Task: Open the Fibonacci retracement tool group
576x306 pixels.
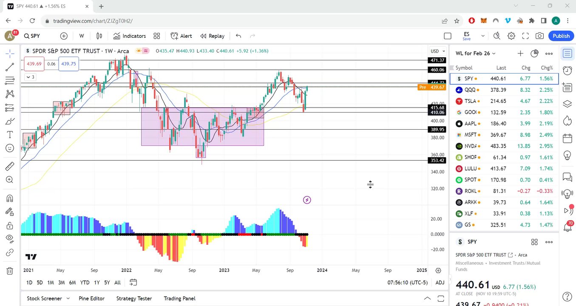Action: pyautogui.click(x=10, y=80)
